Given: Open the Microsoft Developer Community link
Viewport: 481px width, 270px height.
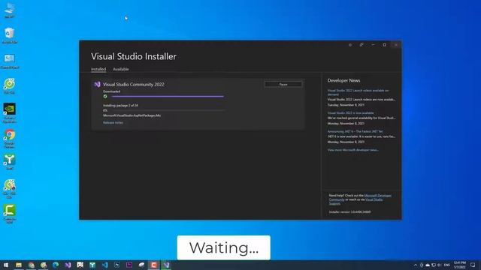Looking at the screenshot, I should (377, 195).
